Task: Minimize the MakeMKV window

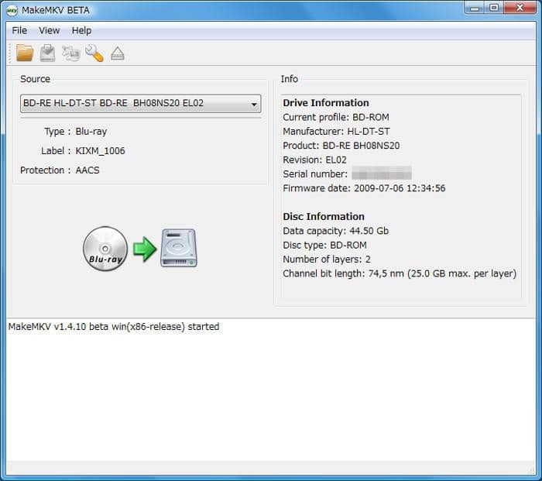Action: (475, 8)
